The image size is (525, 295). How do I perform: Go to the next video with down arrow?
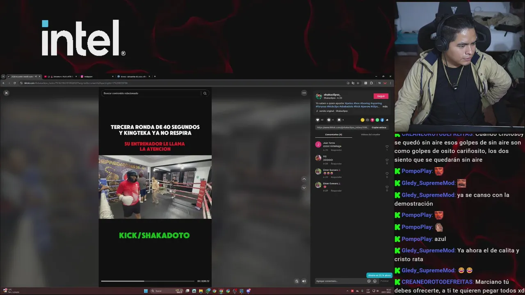coord(304,188)
